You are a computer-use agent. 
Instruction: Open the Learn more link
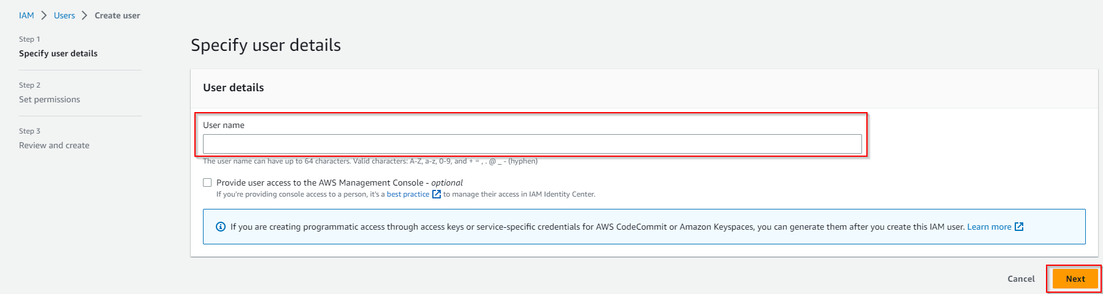coord(989,227)
